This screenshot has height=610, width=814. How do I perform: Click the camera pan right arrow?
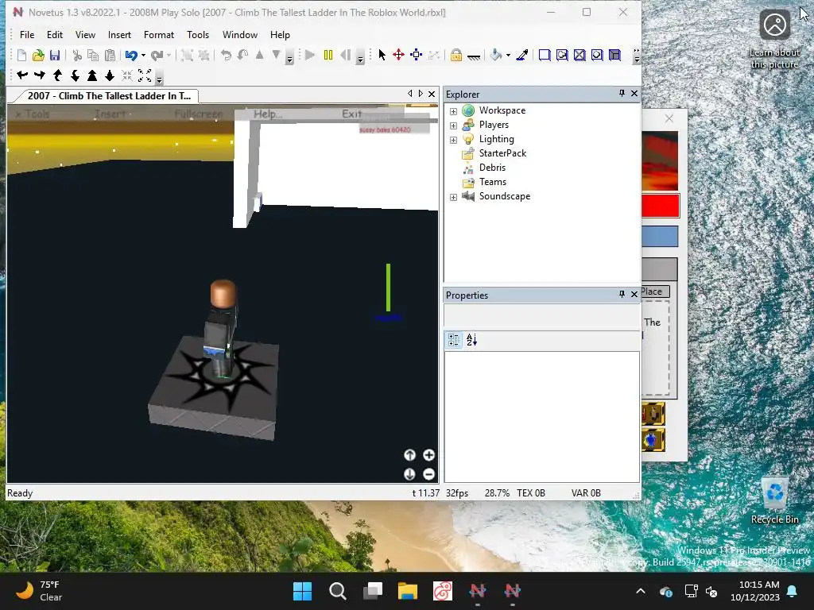point(40,75)
